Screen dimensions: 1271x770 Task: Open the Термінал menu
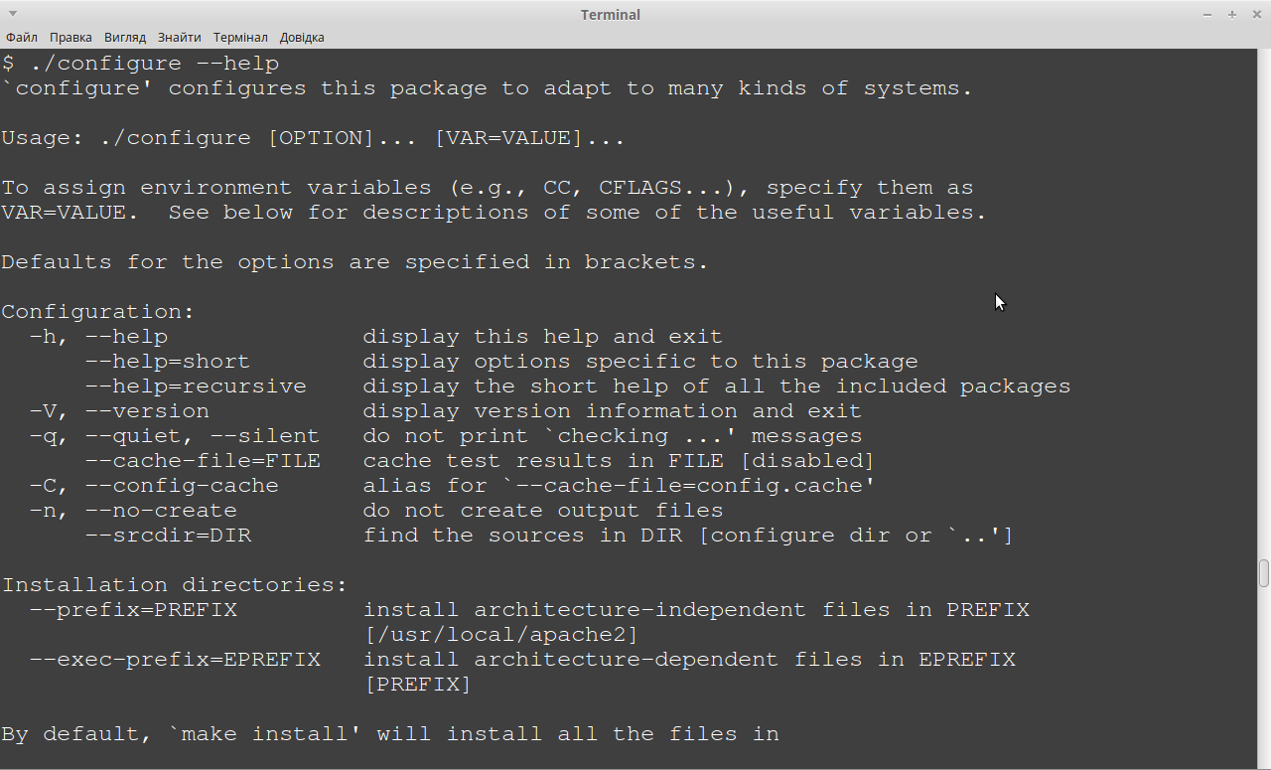pyautogui.click(x=239, y=37)
